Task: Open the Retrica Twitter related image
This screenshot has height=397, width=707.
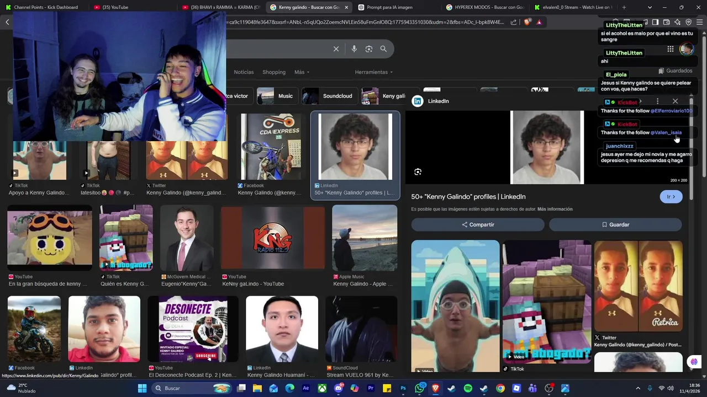Action: (x=638, y=286)
